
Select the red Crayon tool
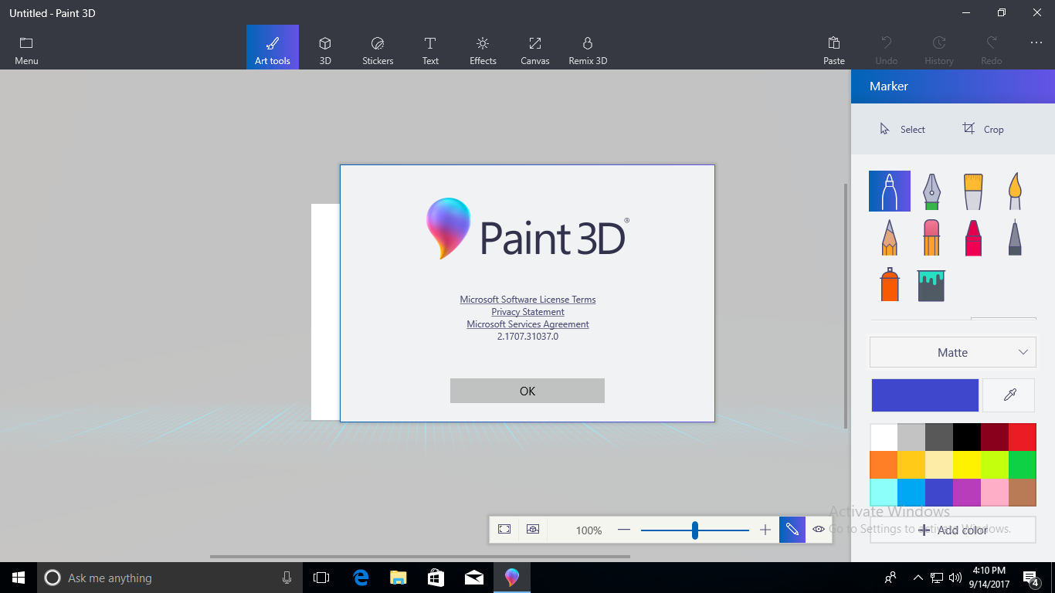pos(973,237)
